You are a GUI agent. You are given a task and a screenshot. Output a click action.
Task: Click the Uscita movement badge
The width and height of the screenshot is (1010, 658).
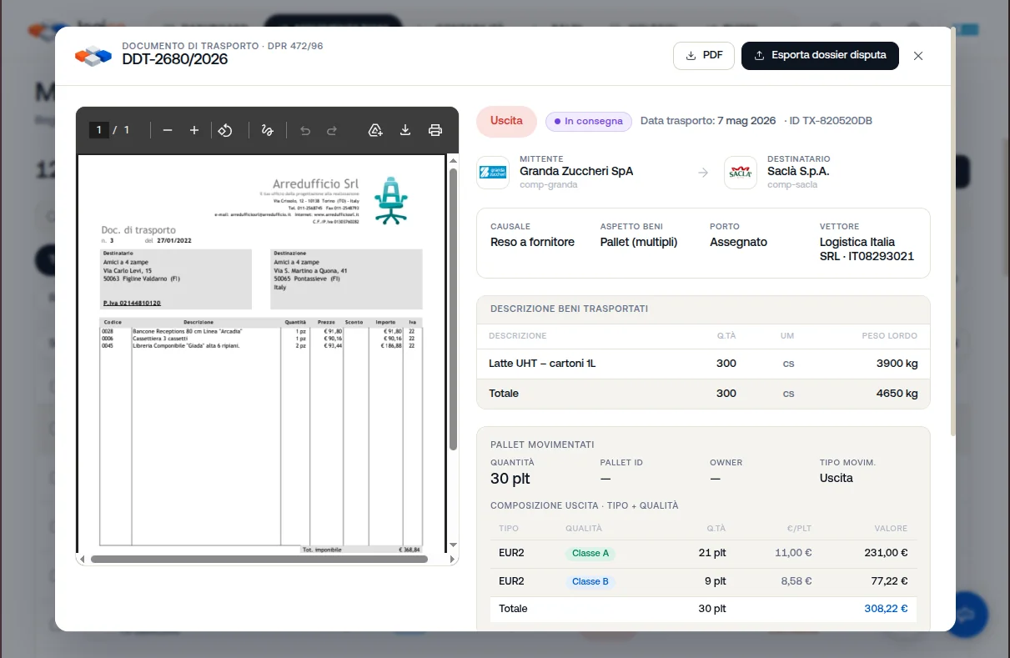click(x=506, y=122)
